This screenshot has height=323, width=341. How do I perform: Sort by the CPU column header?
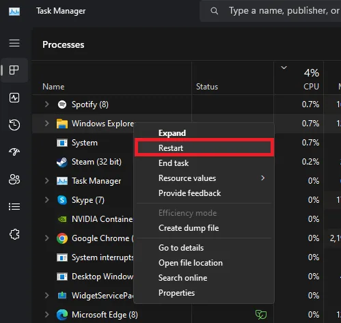311,87
